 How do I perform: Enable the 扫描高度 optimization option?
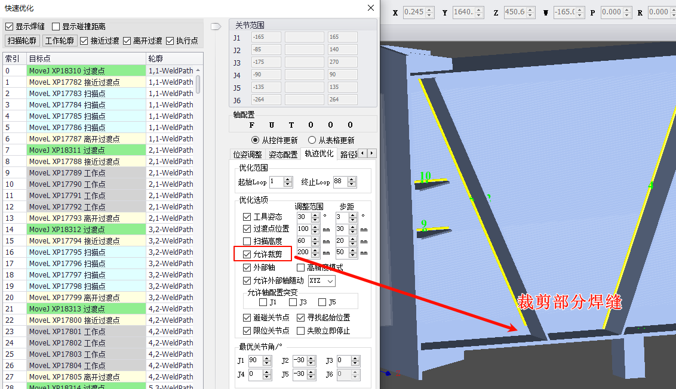pos(247,241)
